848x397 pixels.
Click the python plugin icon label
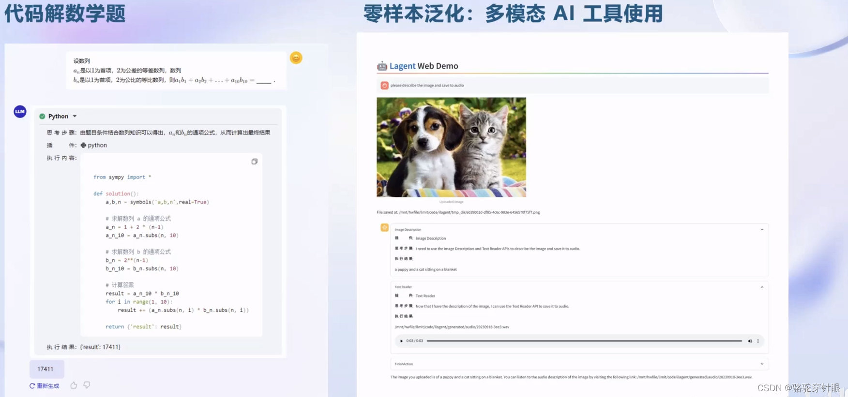93,145
